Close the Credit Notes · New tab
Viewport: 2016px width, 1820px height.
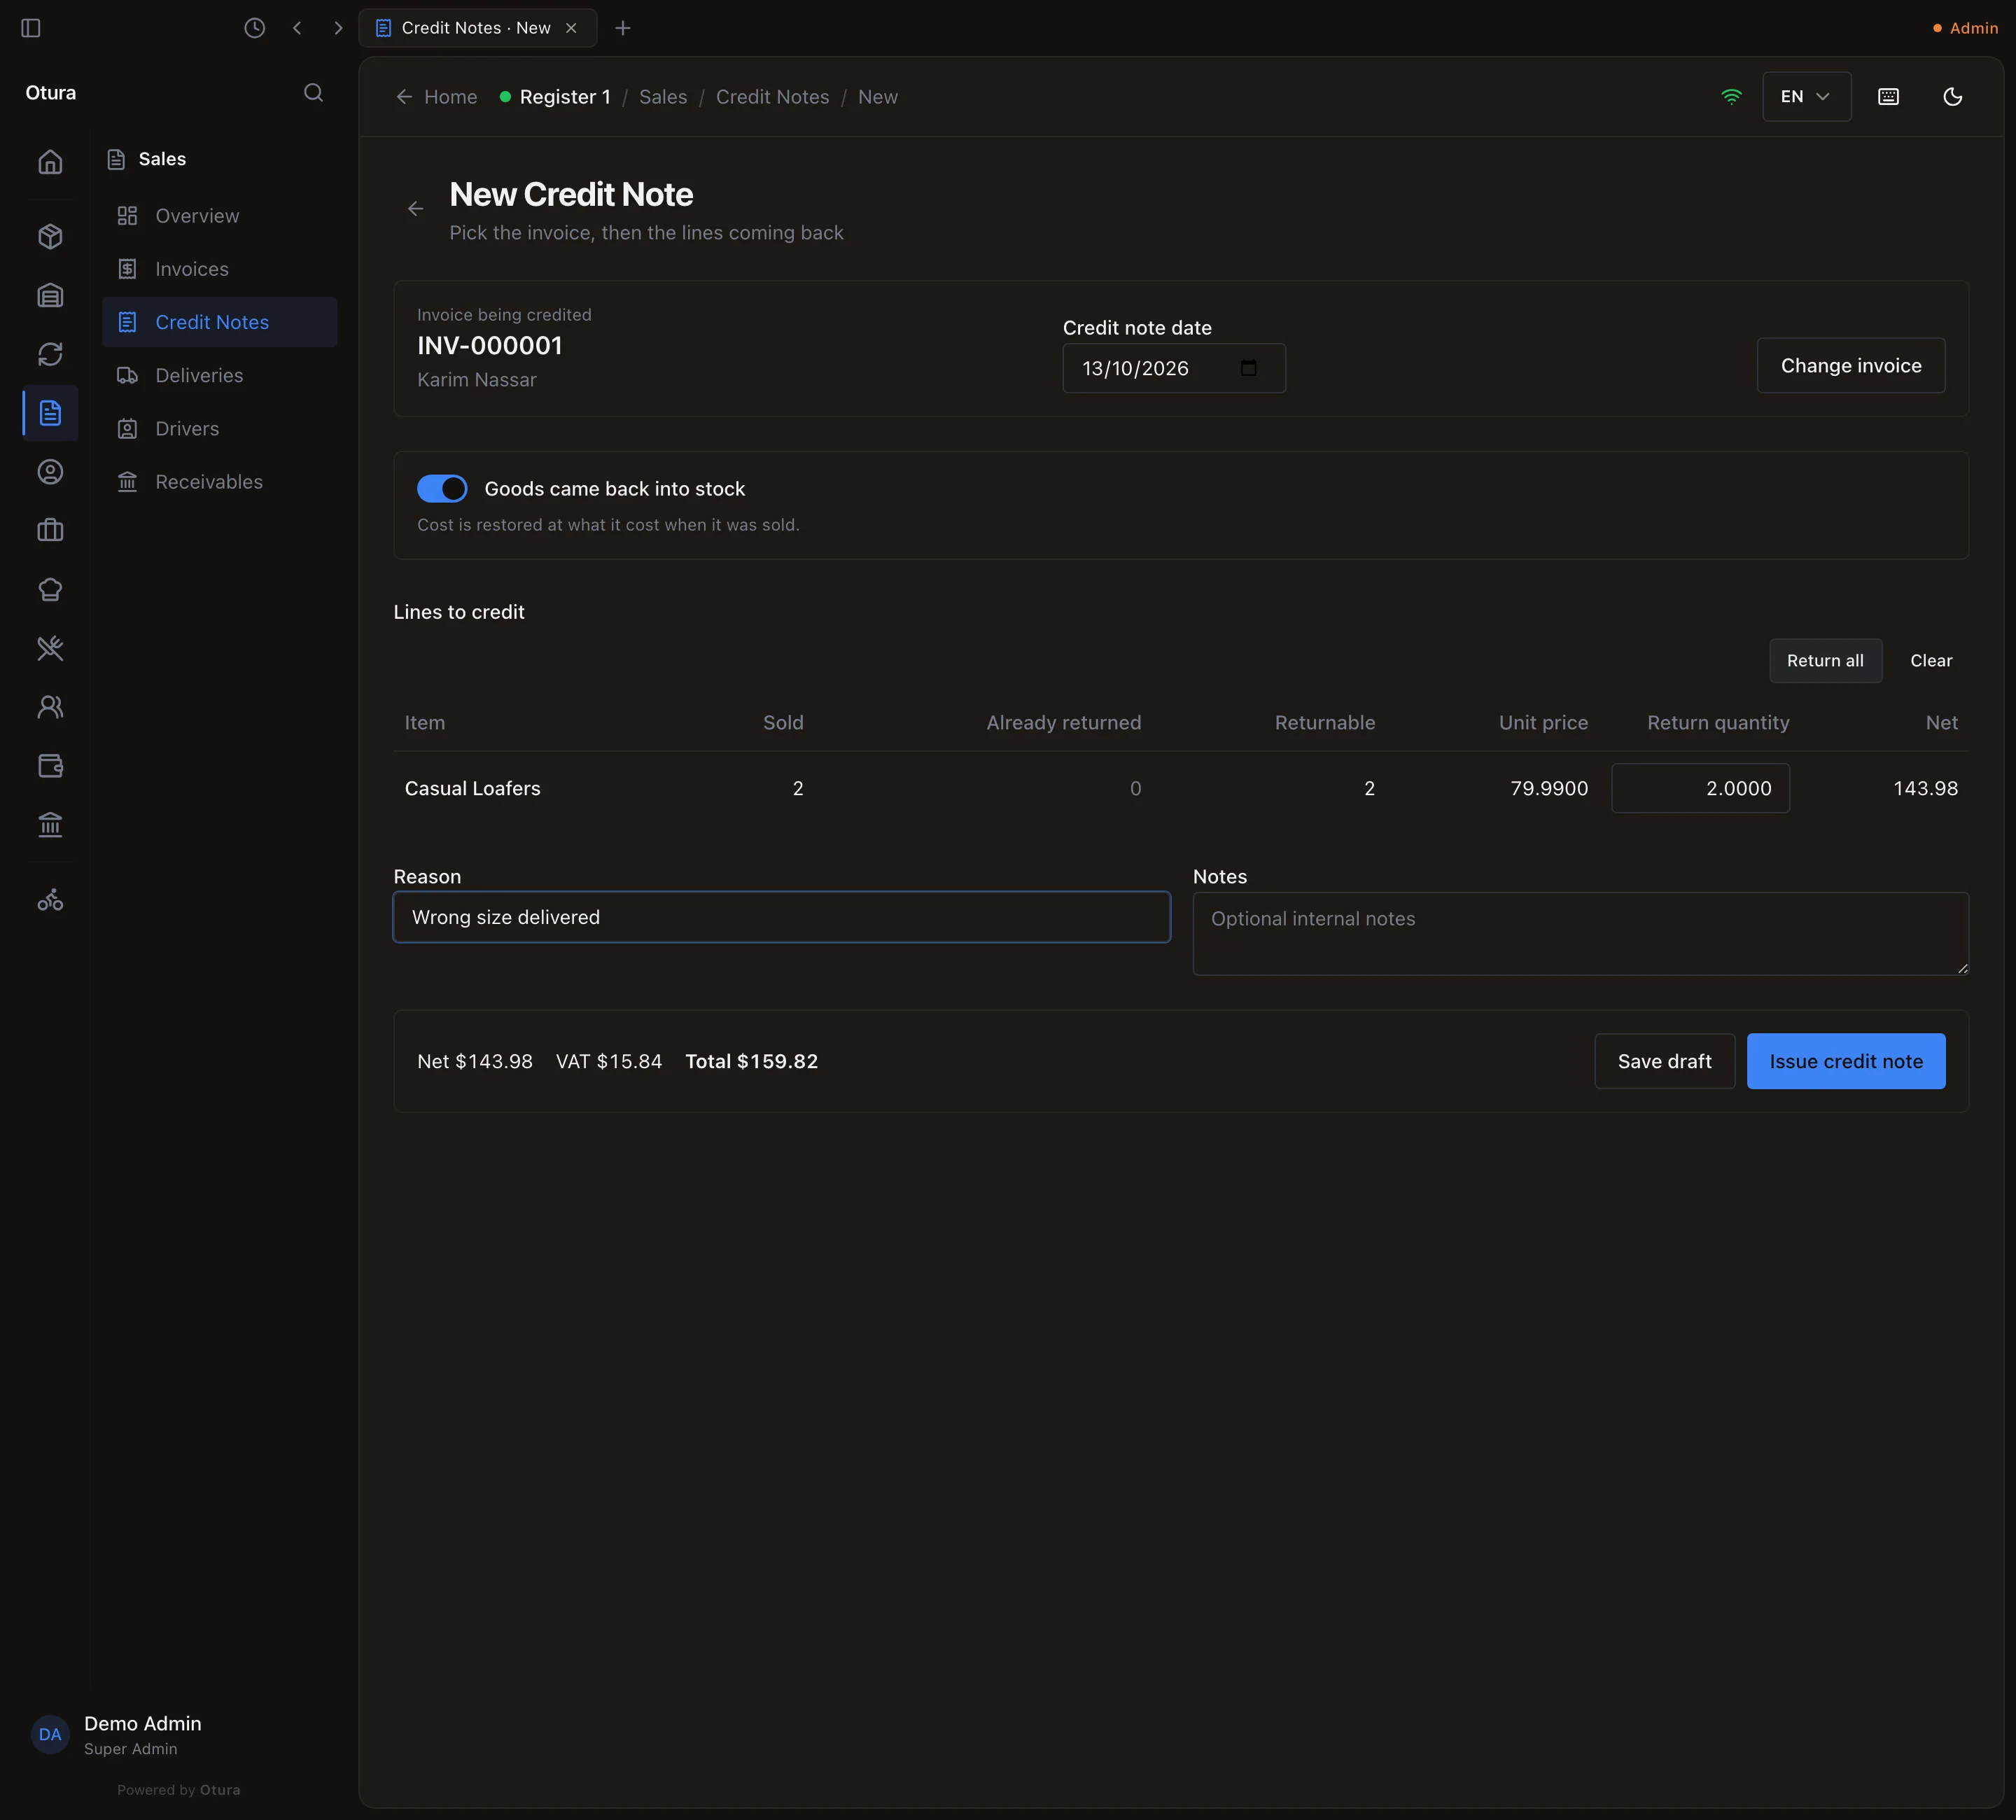pyautogui.click(x=571, y=28)
